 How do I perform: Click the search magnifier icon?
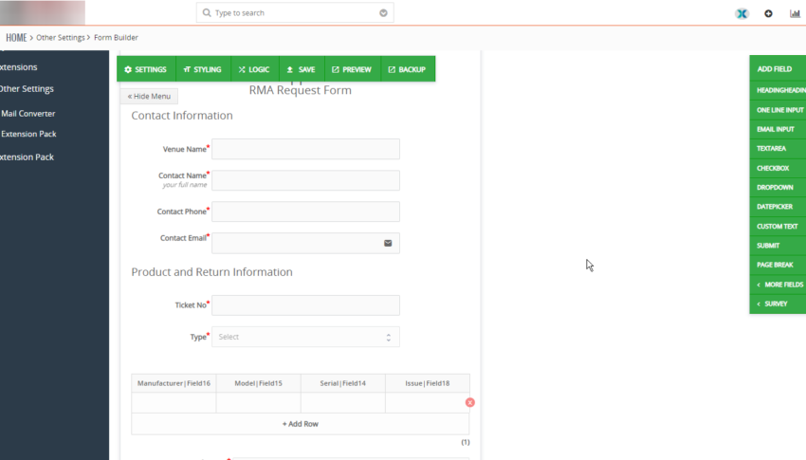click(207, 13)
